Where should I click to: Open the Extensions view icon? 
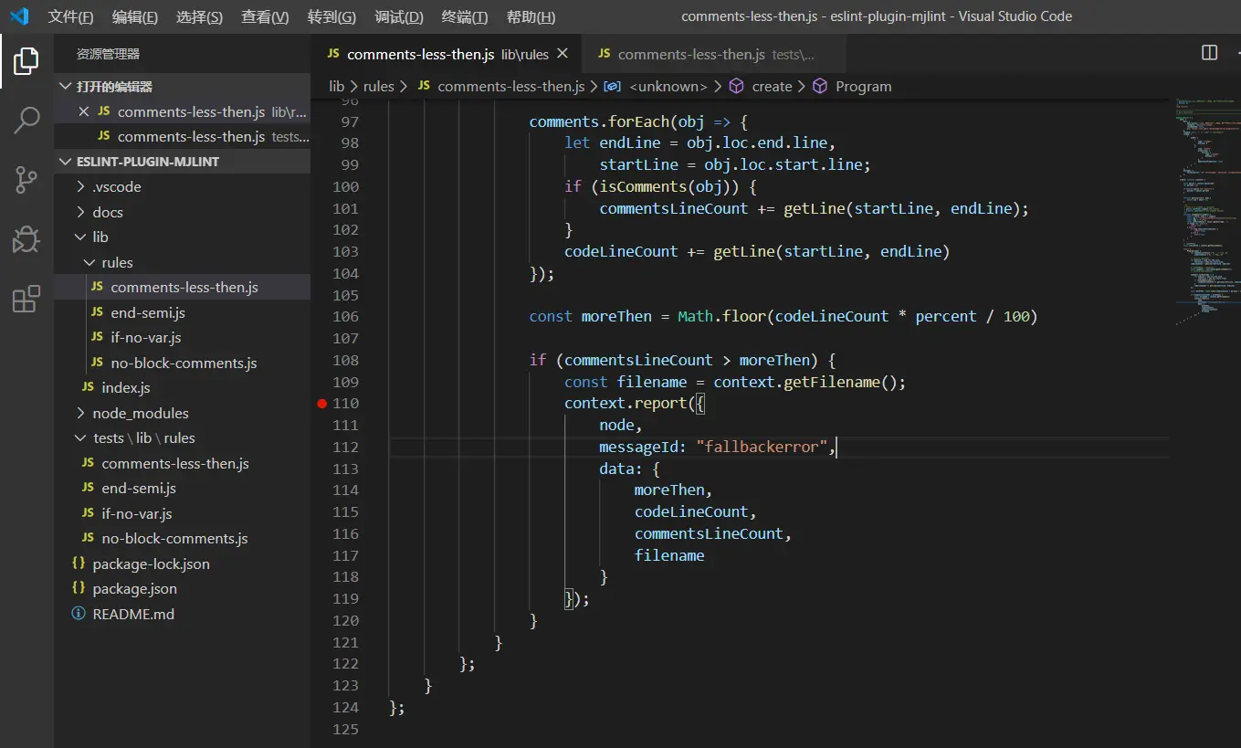26,299
